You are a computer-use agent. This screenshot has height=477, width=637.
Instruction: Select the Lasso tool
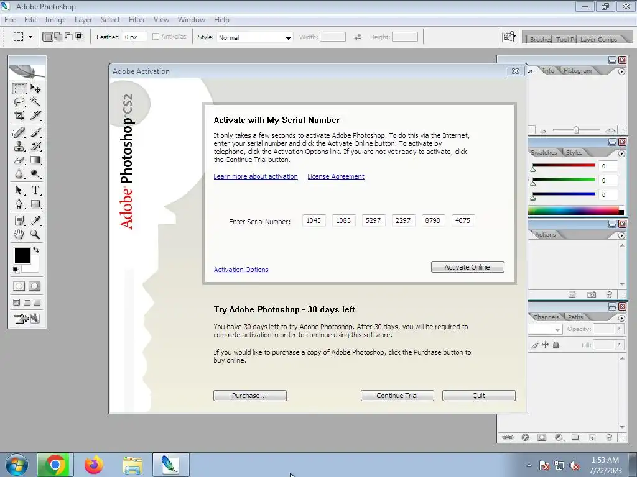click(19, 102)
